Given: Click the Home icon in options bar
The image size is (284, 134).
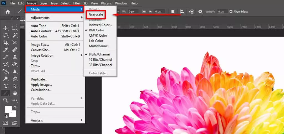Looking at the screenshot, I should click(x=8, y=12).
